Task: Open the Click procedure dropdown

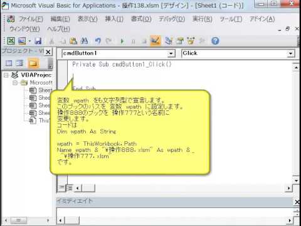Action: pyautogui.click(x=290, y=53)
